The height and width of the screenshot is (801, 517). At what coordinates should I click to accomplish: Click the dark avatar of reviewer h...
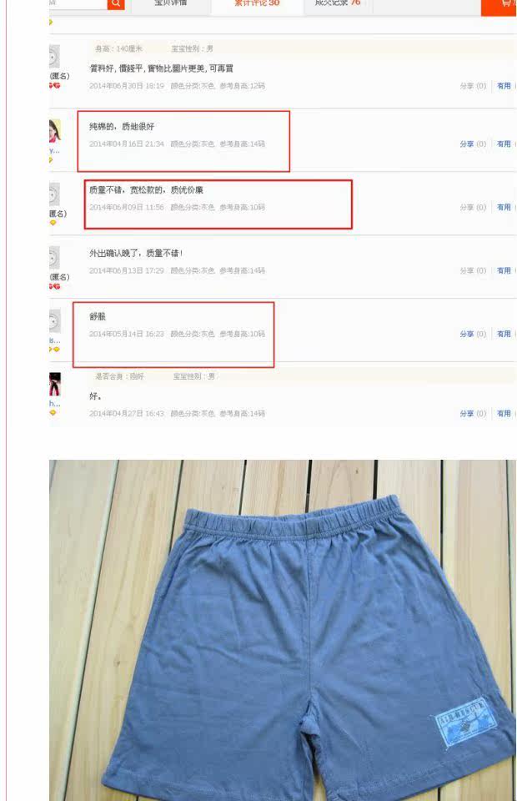tap(54, 384)
